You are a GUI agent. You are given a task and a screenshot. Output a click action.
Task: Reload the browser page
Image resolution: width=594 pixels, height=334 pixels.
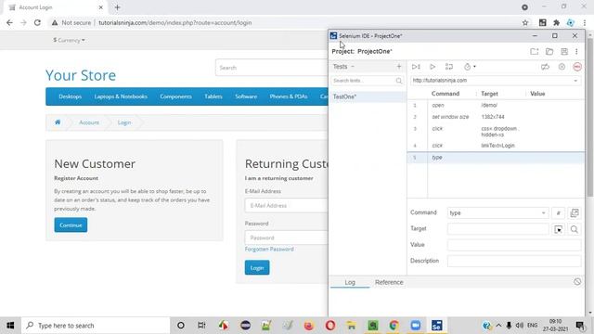click(x=37, y=22)
